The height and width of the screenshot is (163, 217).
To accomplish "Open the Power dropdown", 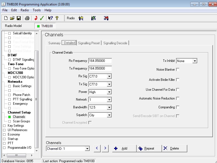I will (109, 92).
